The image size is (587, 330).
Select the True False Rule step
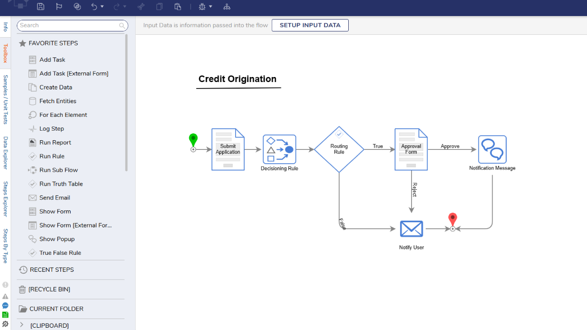(x=55, y=253)
